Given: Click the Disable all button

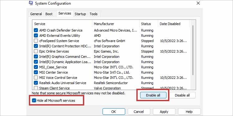Looking at the screenshot, I should click(182, 95).
